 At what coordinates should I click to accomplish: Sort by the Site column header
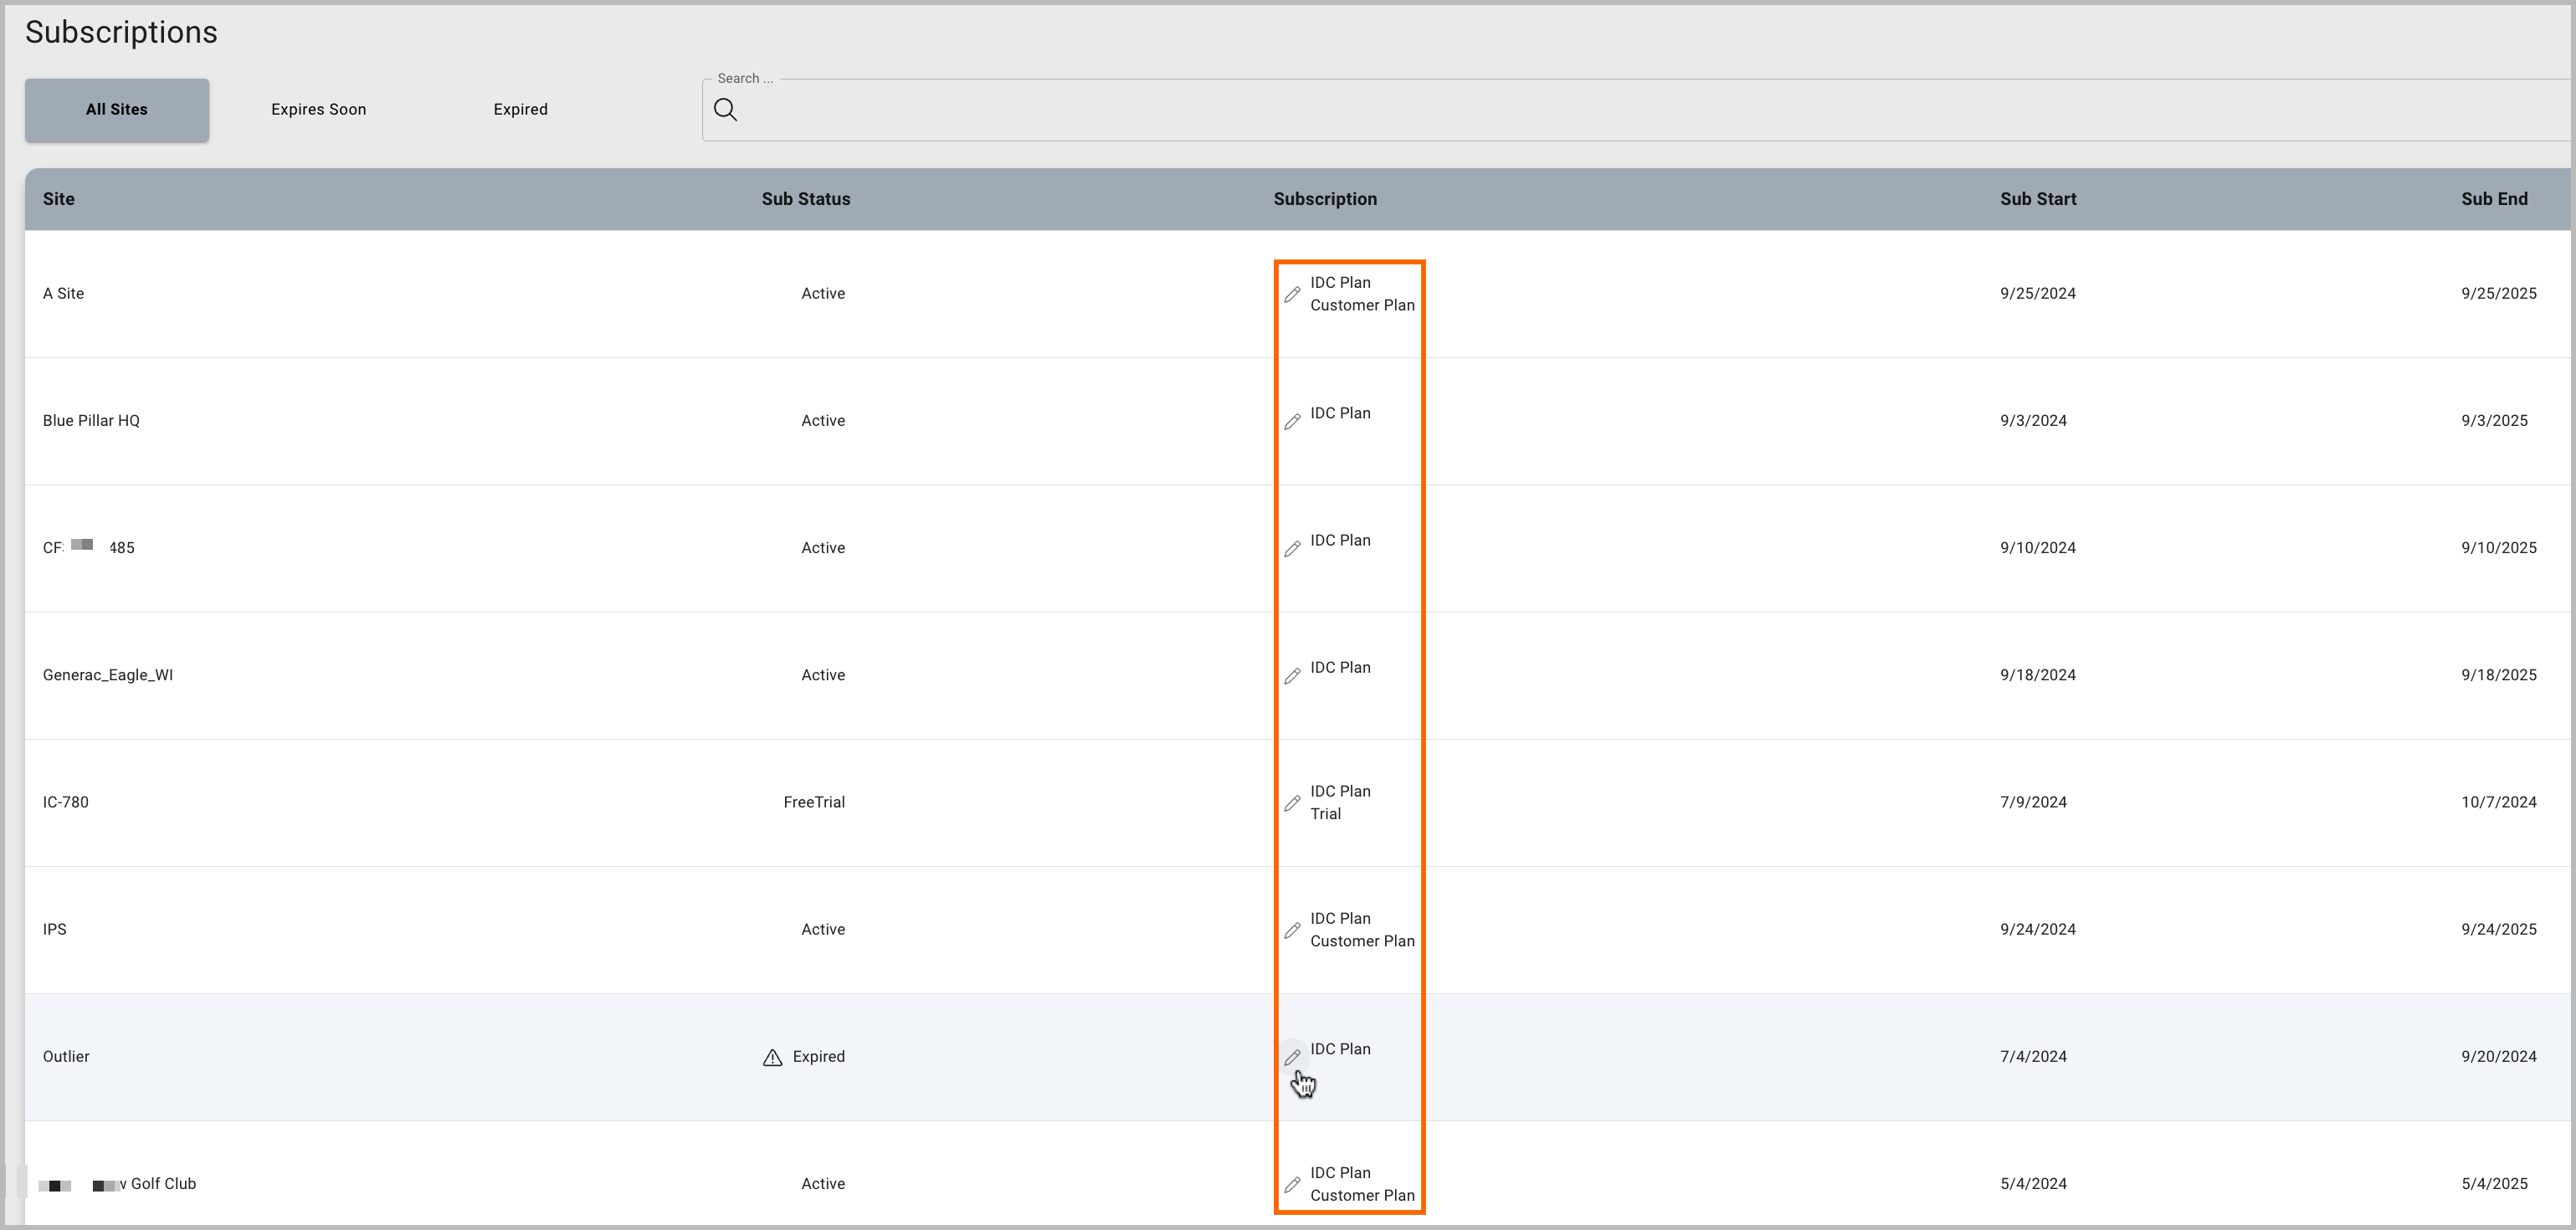point(59,199)
